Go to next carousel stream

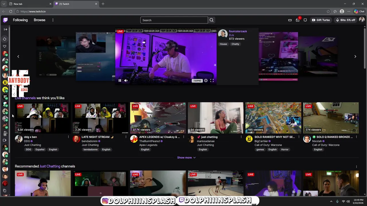355,56
